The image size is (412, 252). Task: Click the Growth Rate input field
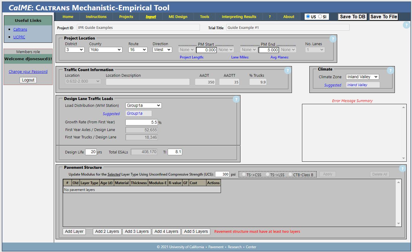pyautogui.click(x=142, y=122)
